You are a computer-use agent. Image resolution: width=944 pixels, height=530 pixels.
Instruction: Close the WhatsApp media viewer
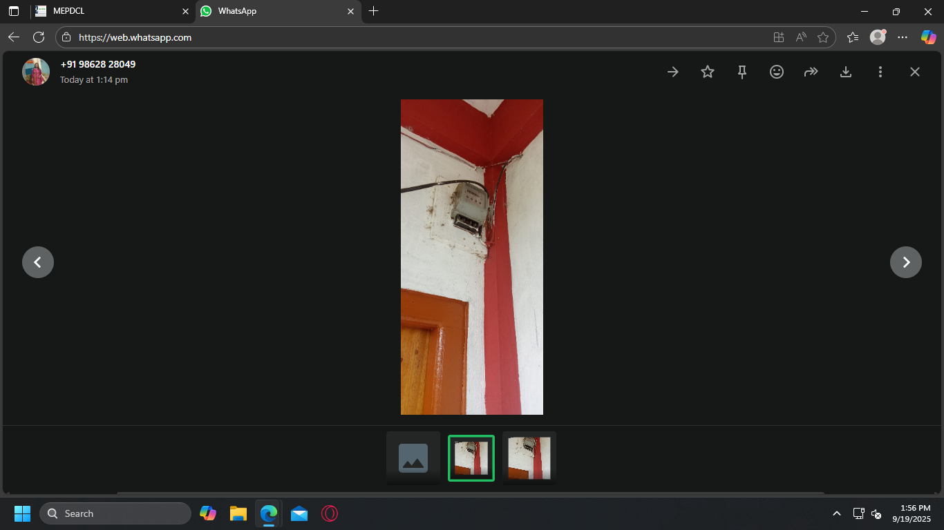point(915,72)
